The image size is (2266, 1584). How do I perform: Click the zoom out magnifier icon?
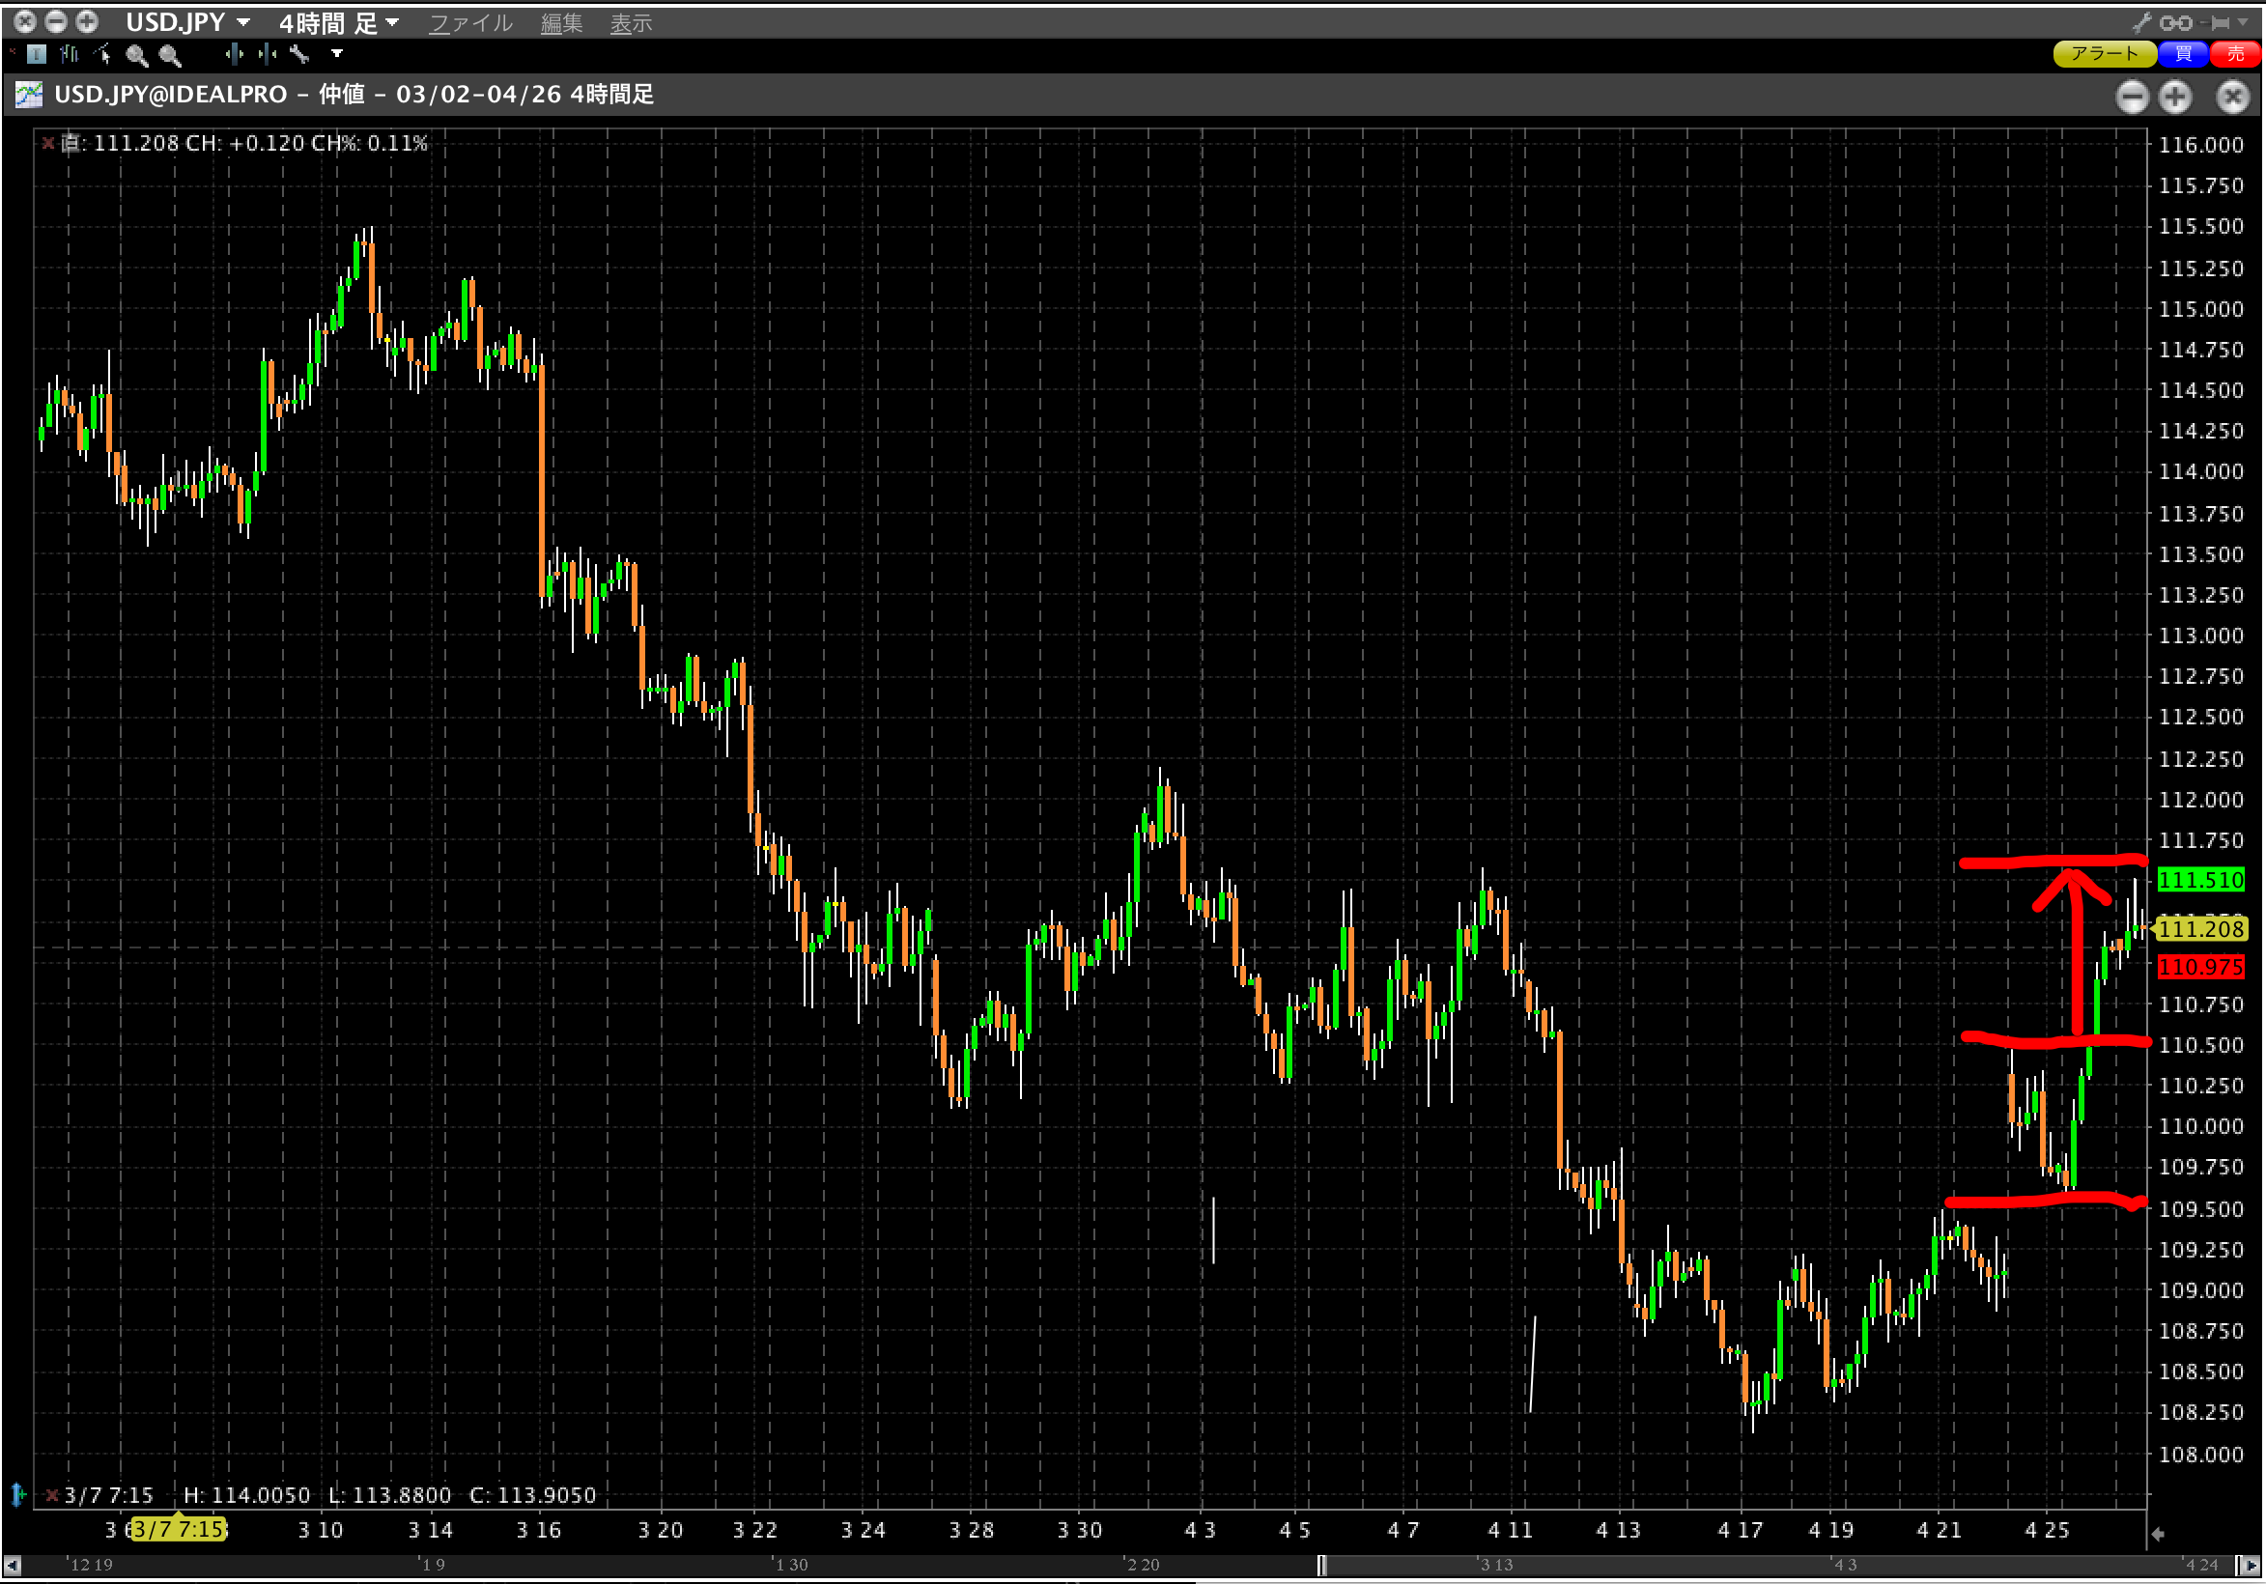pyautogui.click(x=170, y=55)
